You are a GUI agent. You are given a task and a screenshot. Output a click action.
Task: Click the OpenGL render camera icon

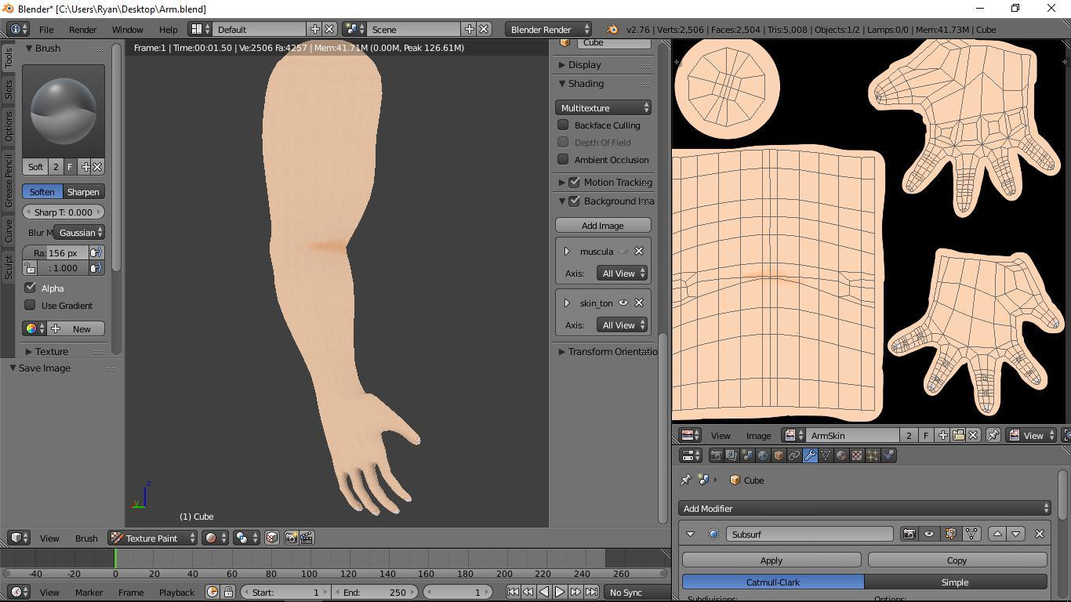tap(291, 538)
